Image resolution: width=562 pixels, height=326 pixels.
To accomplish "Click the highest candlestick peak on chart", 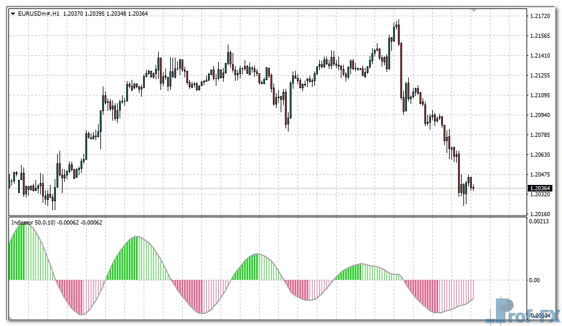I will tap(397, 24).
